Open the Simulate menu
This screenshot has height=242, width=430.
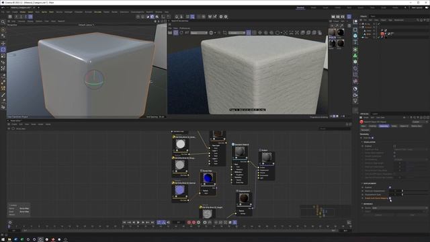click(x=97, y=12)
